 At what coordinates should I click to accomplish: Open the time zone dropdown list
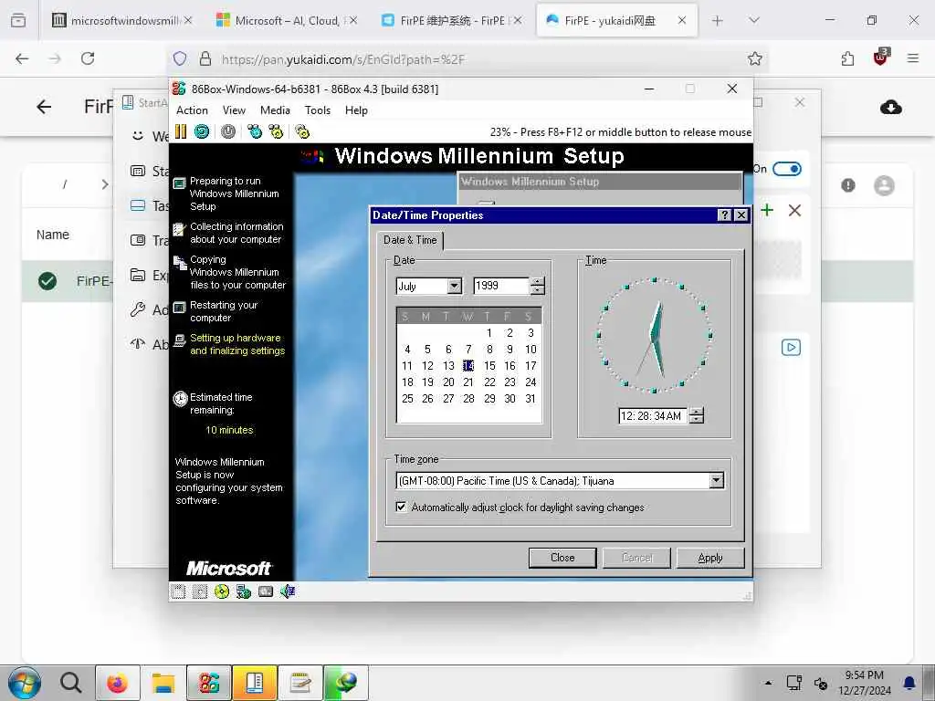tap(717, 480)
